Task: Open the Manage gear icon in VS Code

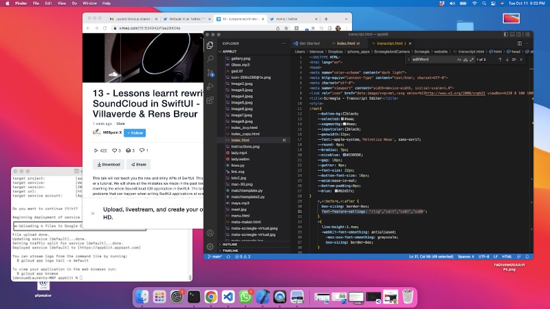Action: (x=210, y=247)
